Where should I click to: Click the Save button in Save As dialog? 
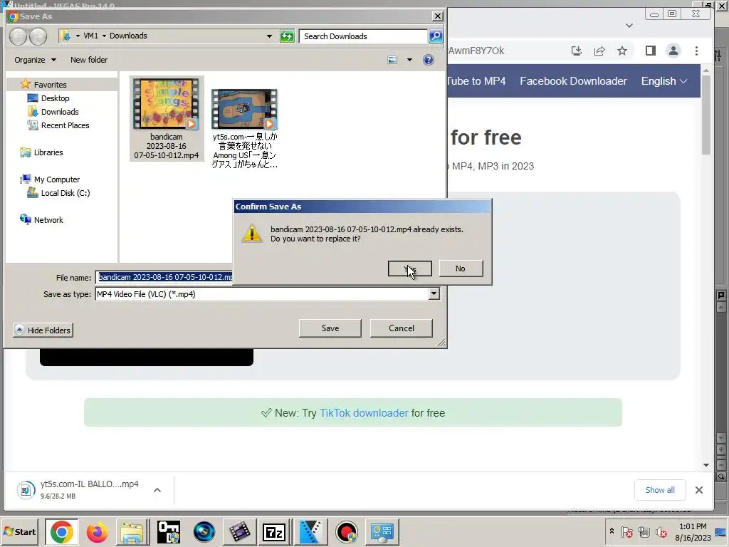[330, 328]
